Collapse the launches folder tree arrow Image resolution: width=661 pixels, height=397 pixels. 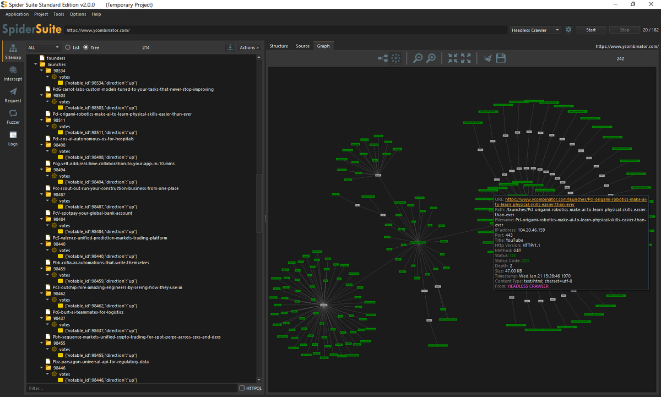35,64
